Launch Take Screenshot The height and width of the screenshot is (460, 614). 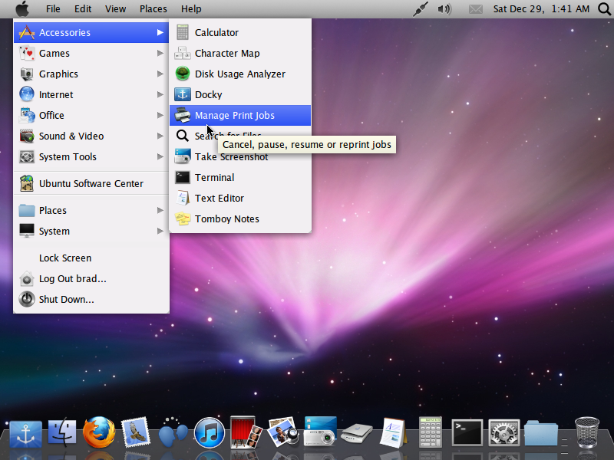240,157
